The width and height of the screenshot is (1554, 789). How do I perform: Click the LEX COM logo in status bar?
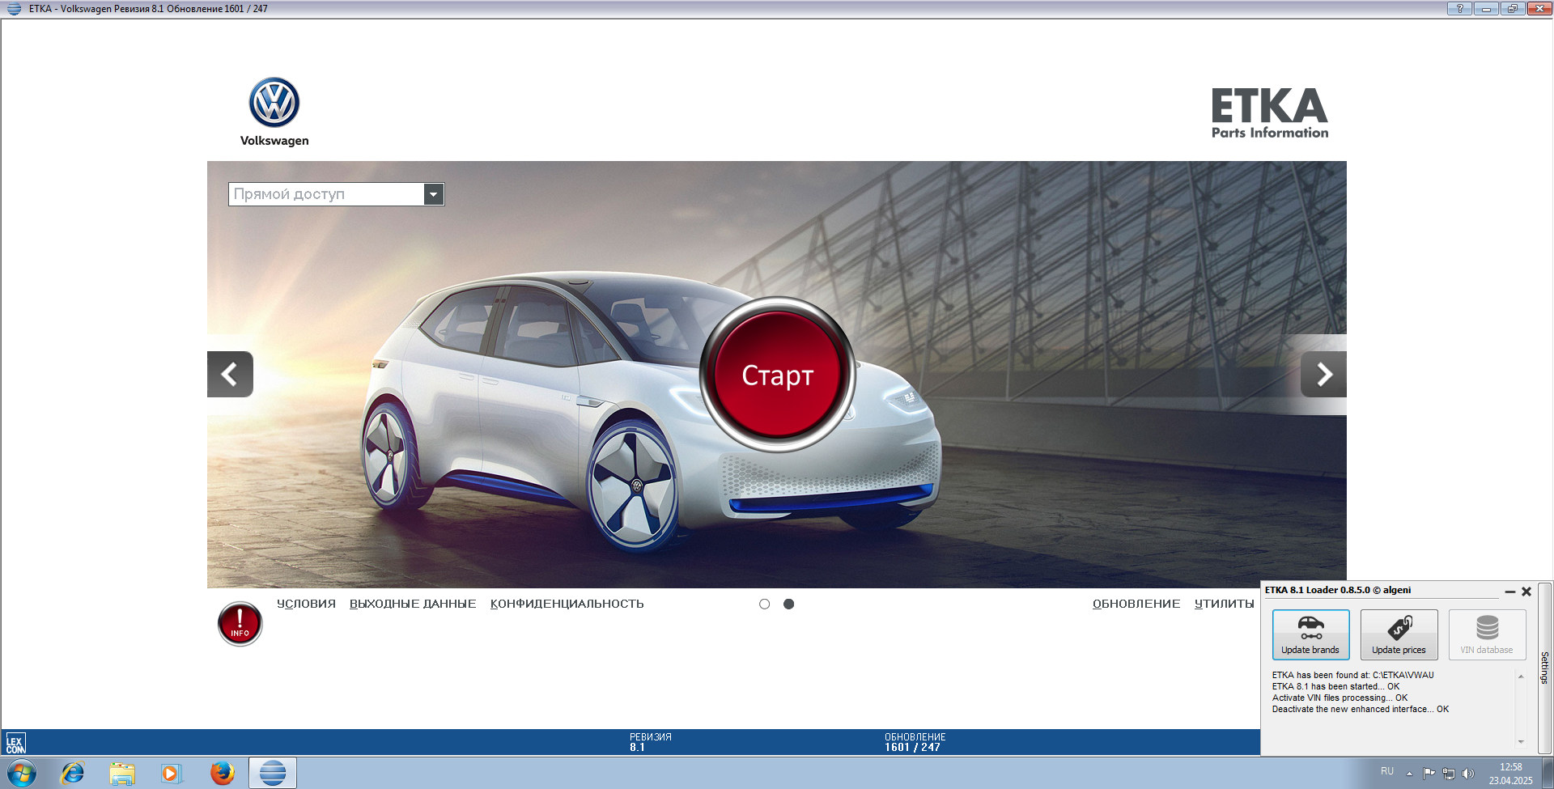[x=15, y=743]
